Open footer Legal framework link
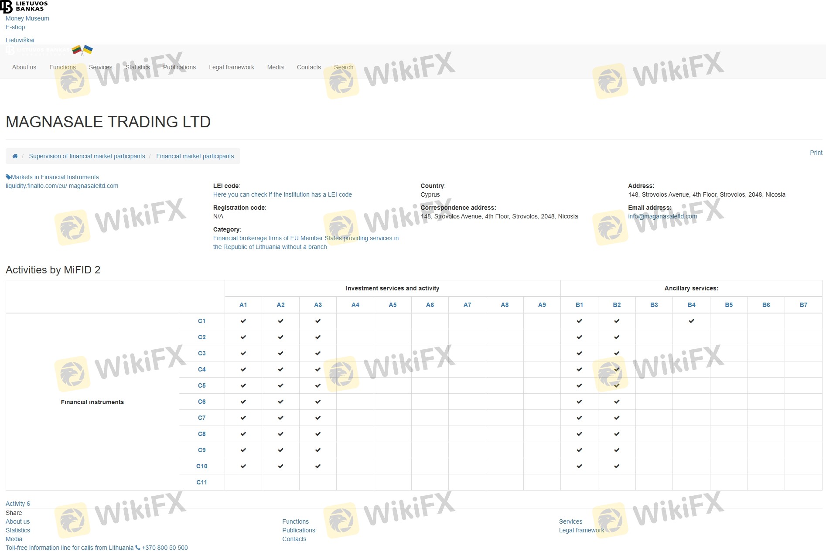This screenshot has width=826, height=552. pyautogui.click(x=582, y=530)
